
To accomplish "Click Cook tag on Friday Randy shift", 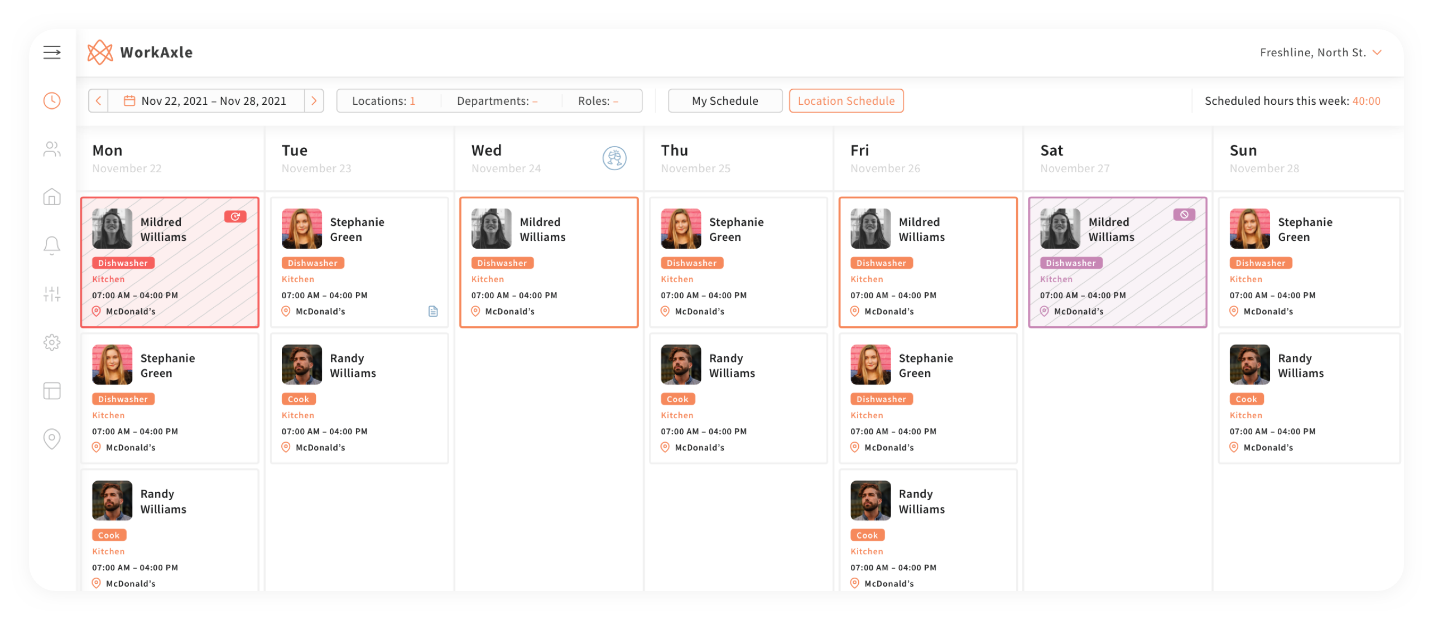I will click(x=867, y=535).
